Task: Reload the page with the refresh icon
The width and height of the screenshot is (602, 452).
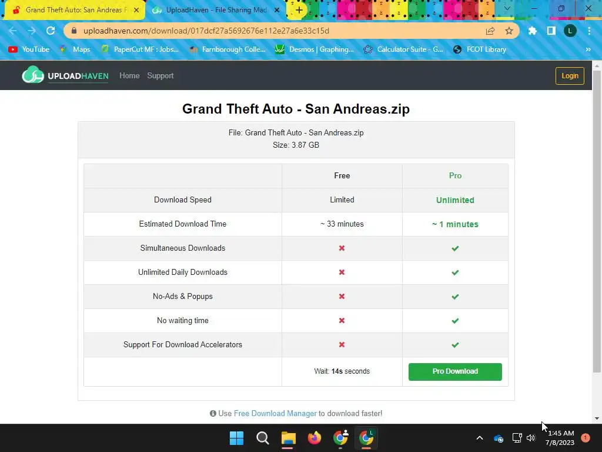Action: pos(51,31)
